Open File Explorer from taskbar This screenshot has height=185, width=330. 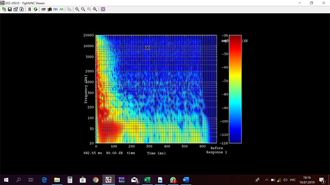click(x=57, y=180)
